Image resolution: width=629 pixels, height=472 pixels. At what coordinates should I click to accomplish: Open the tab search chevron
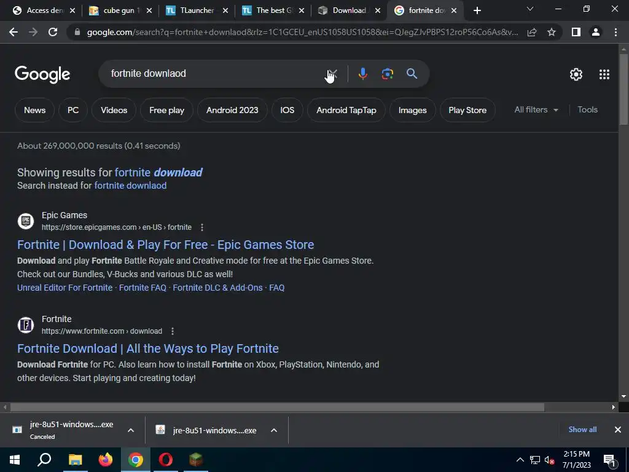(x=530, y=9)
